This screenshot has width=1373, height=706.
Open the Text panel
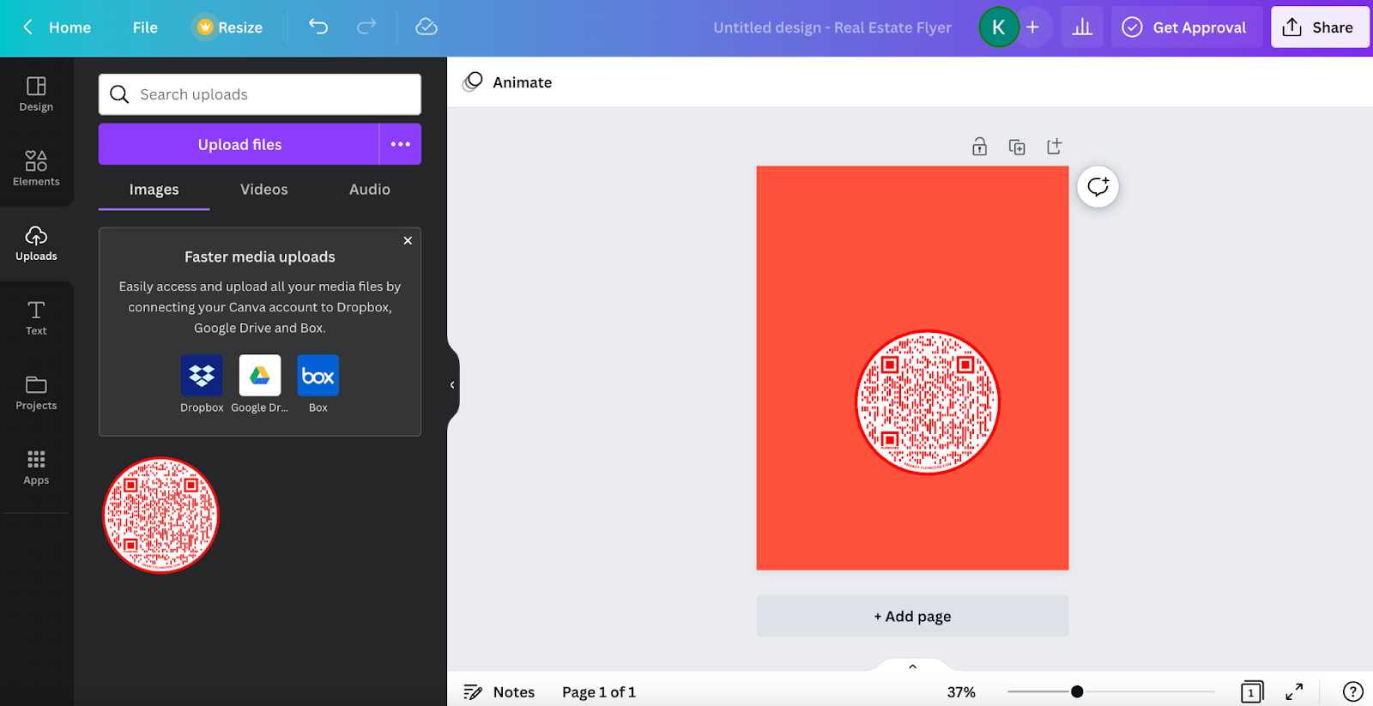pos(36,318)
